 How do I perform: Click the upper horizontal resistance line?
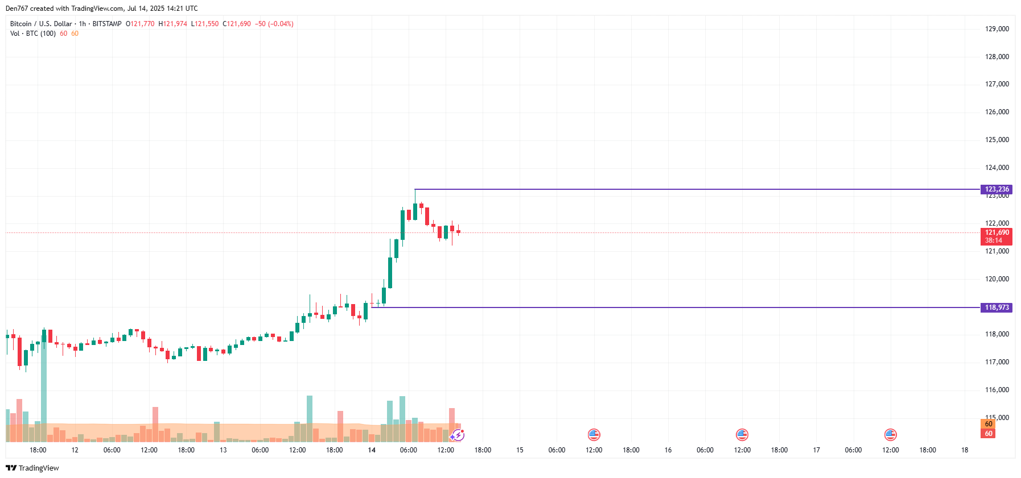(683, 189)
